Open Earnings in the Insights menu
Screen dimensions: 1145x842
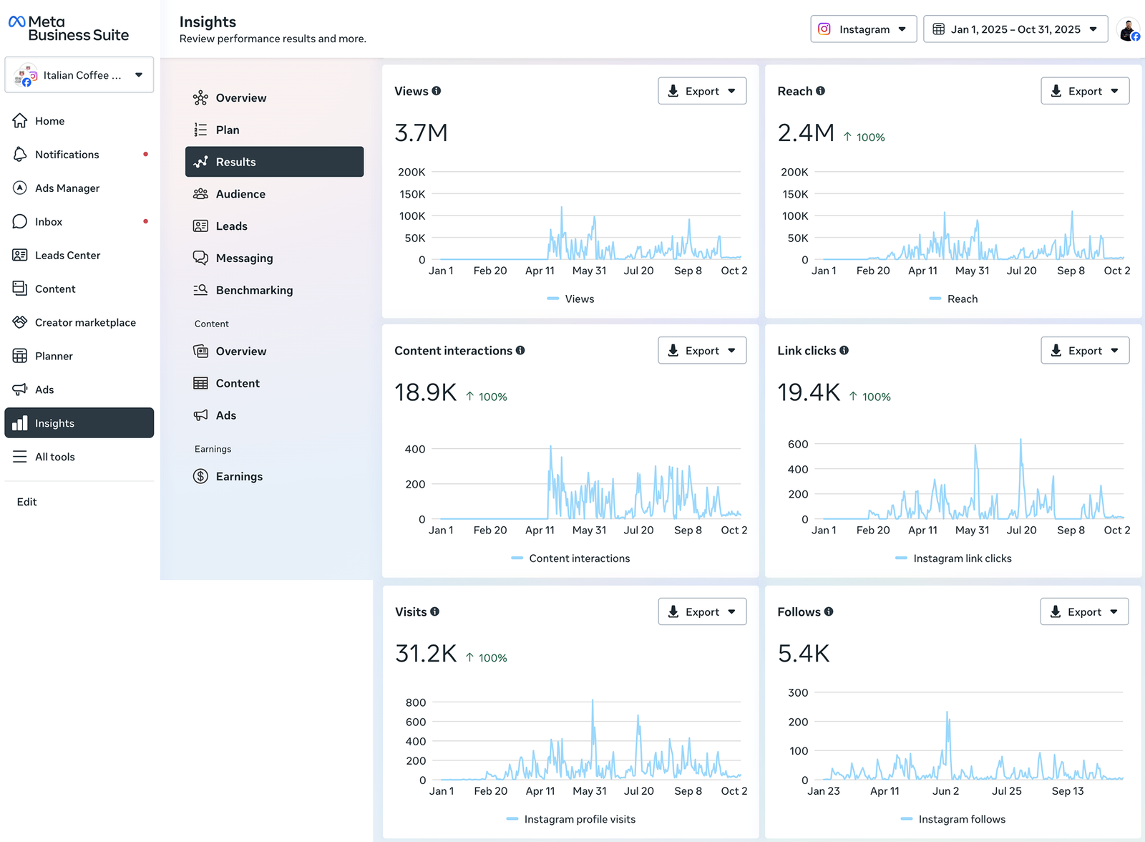click(x=239, y=476)
